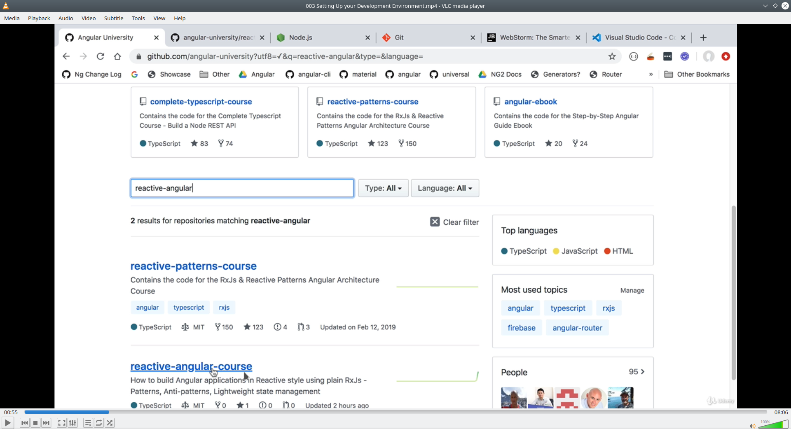791x429 pixels.
Task: Click the VLC seek progress bar
Action: click(395, 412)
